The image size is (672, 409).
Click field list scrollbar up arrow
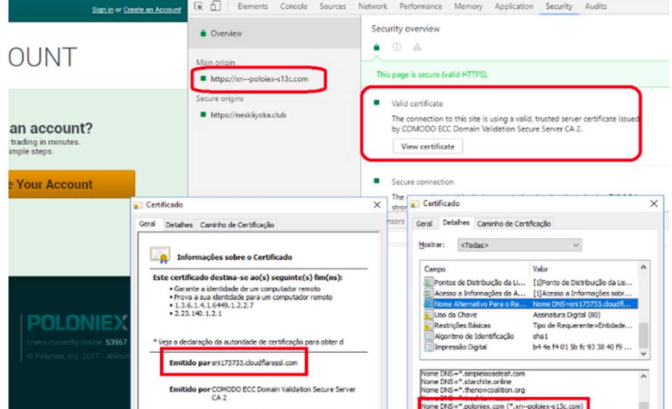643,267
